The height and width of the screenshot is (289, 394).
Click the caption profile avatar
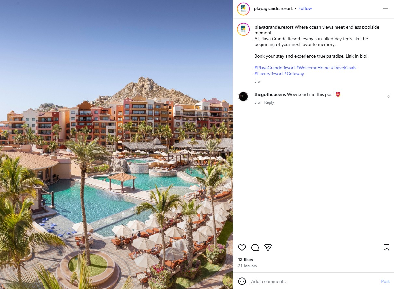tap(243, 29)
